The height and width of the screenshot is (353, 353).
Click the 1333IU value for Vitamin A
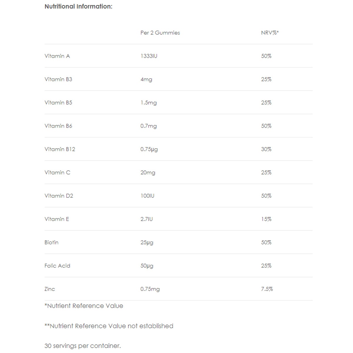click(x=149, y=56)
